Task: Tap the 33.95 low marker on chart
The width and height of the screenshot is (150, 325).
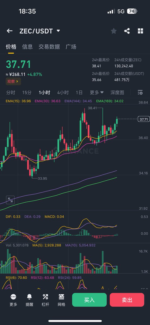Action: (x=43, y=178)
